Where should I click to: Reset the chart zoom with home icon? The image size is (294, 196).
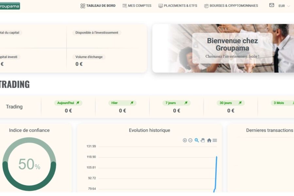pos(209,140)
